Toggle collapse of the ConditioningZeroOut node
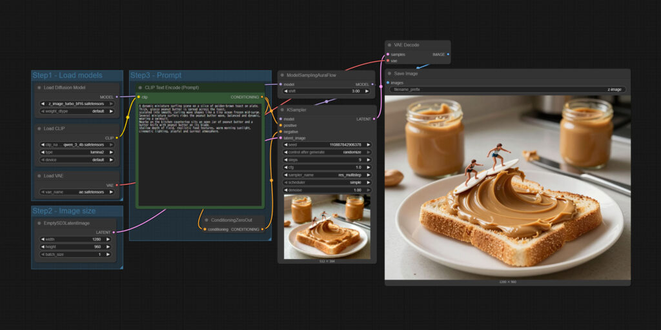Screen dimensions: 661x330 (x=206, y=220)
